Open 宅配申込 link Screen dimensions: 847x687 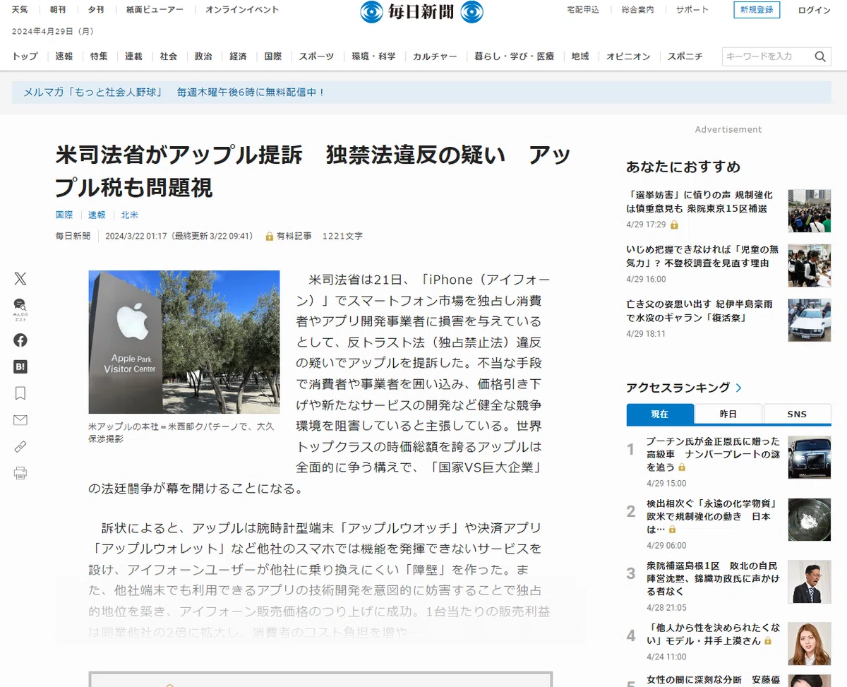pyautogui.click(x=583, y=10)
